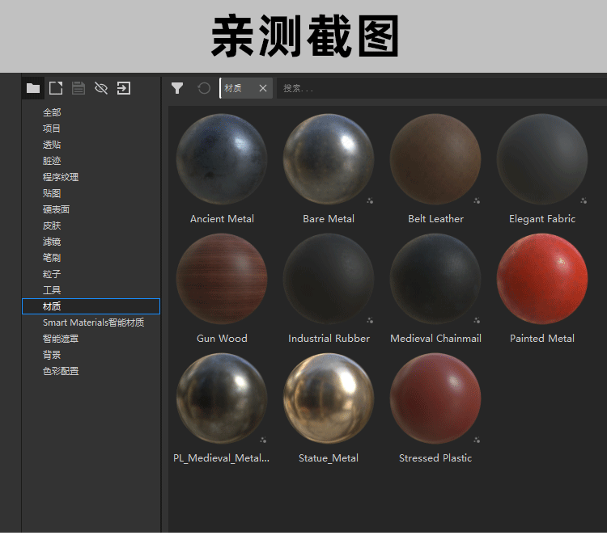Viewport: 607px width, 548px height.
Task: Click the new shelf item icon
Action: pos(56,88)
